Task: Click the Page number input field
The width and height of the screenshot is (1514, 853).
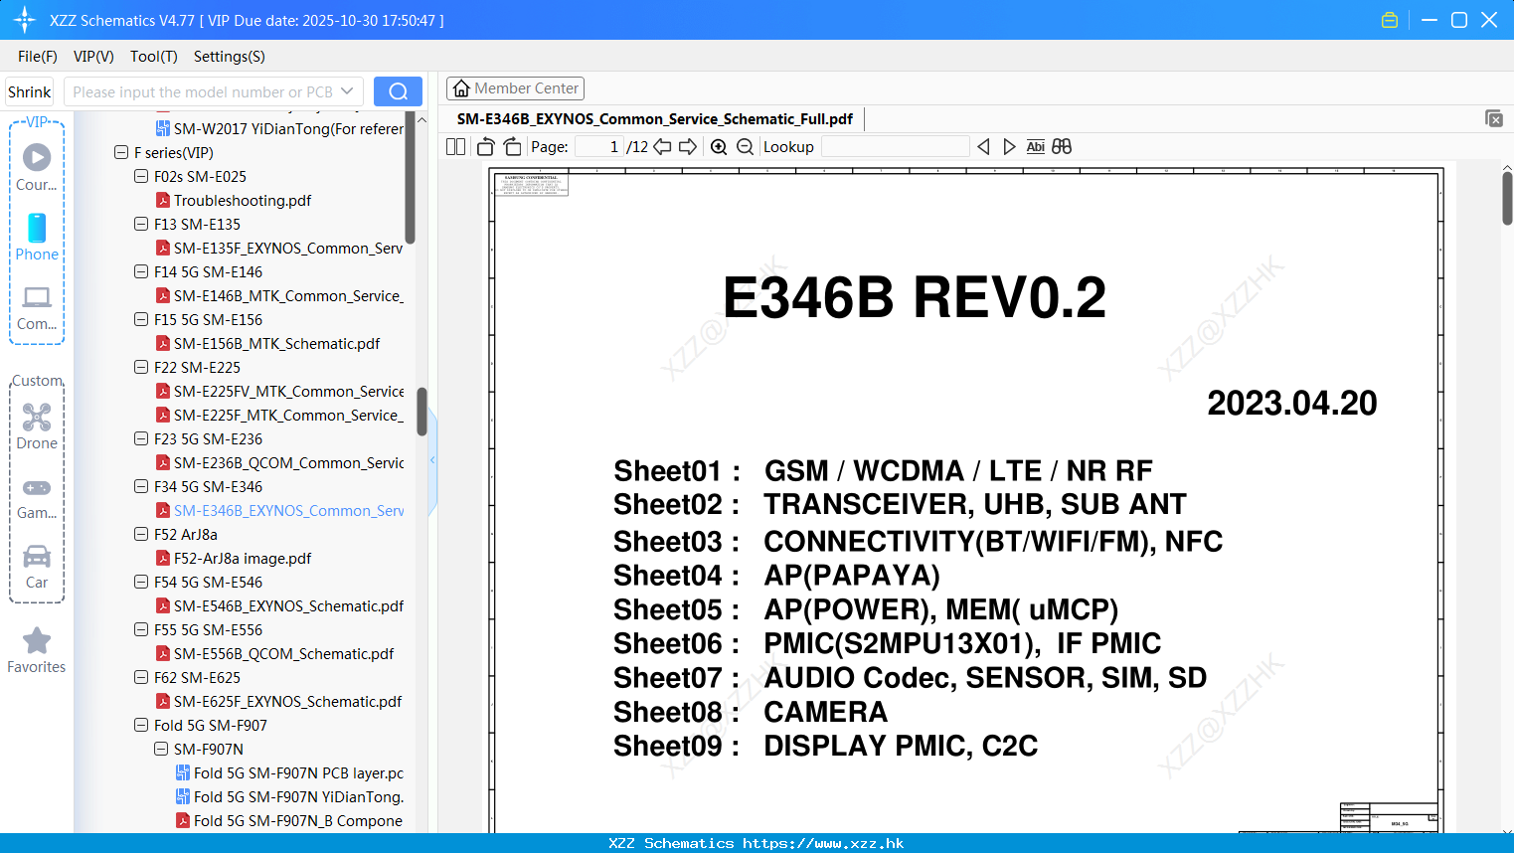Action: 598,146
